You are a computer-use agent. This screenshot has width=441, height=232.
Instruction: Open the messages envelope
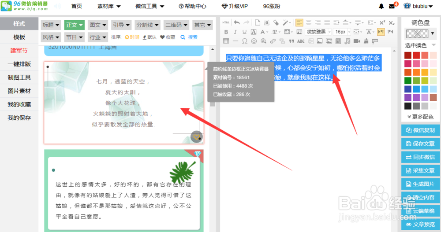392,6
